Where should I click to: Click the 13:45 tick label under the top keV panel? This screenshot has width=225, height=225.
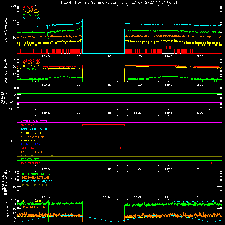[x=46, y=57]
